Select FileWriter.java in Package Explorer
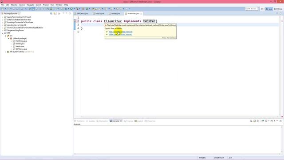 [x=21, y=41]
